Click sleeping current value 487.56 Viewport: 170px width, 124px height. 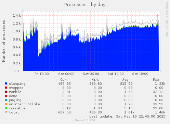point(65,84)
